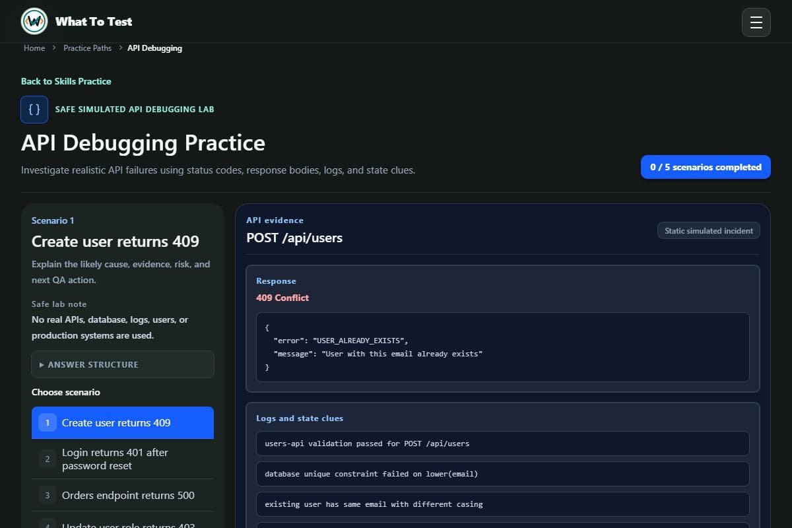This screenshot has height=528, width=792.
Task: Click the 0 / 5 scenarios completed badge
Action: [x=706, y=167]
